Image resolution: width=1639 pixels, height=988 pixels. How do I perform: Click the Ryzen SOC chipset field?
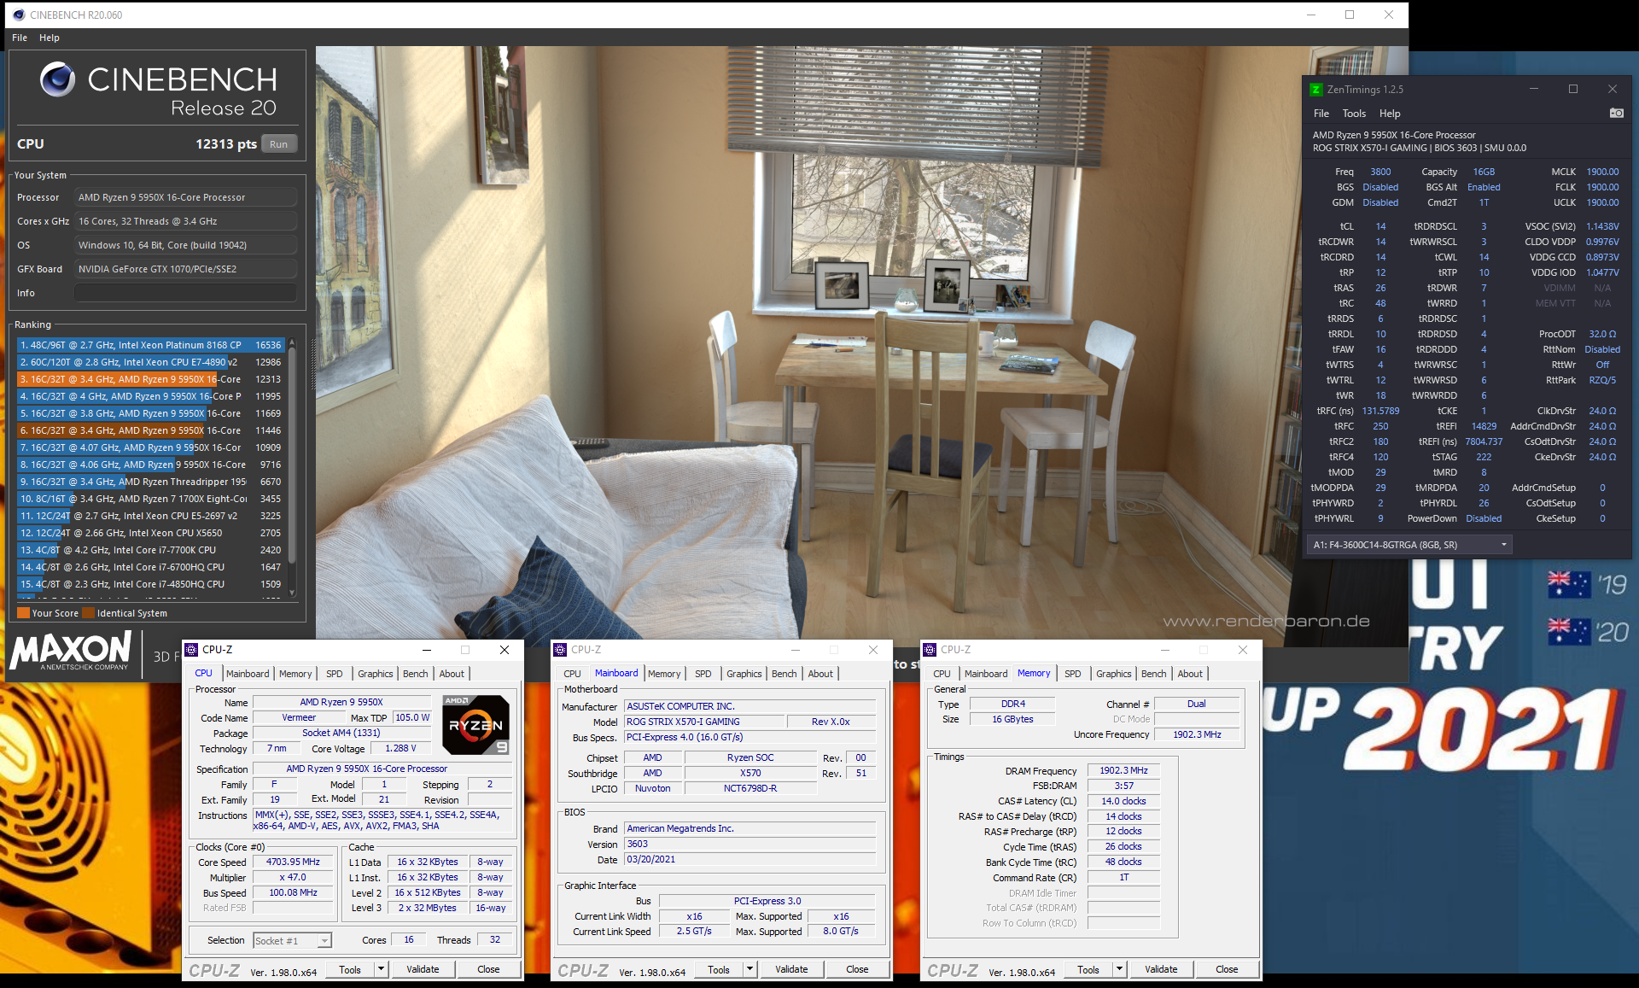click(x=750, y=757)
